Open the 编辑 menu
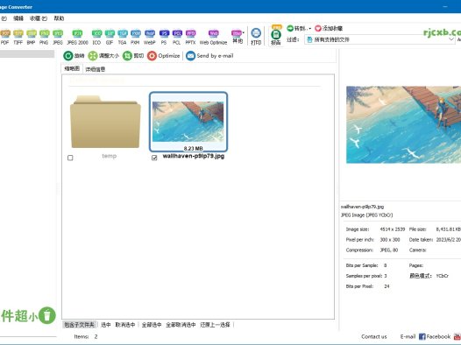461x345 pixels. click(18, 18)
